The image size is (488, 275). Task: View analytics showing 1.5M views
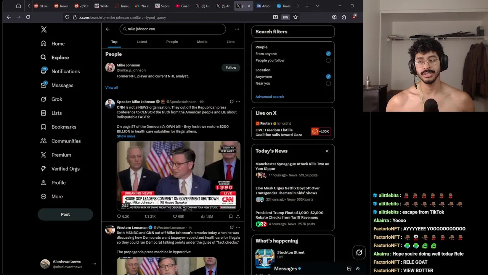[207, 217]
